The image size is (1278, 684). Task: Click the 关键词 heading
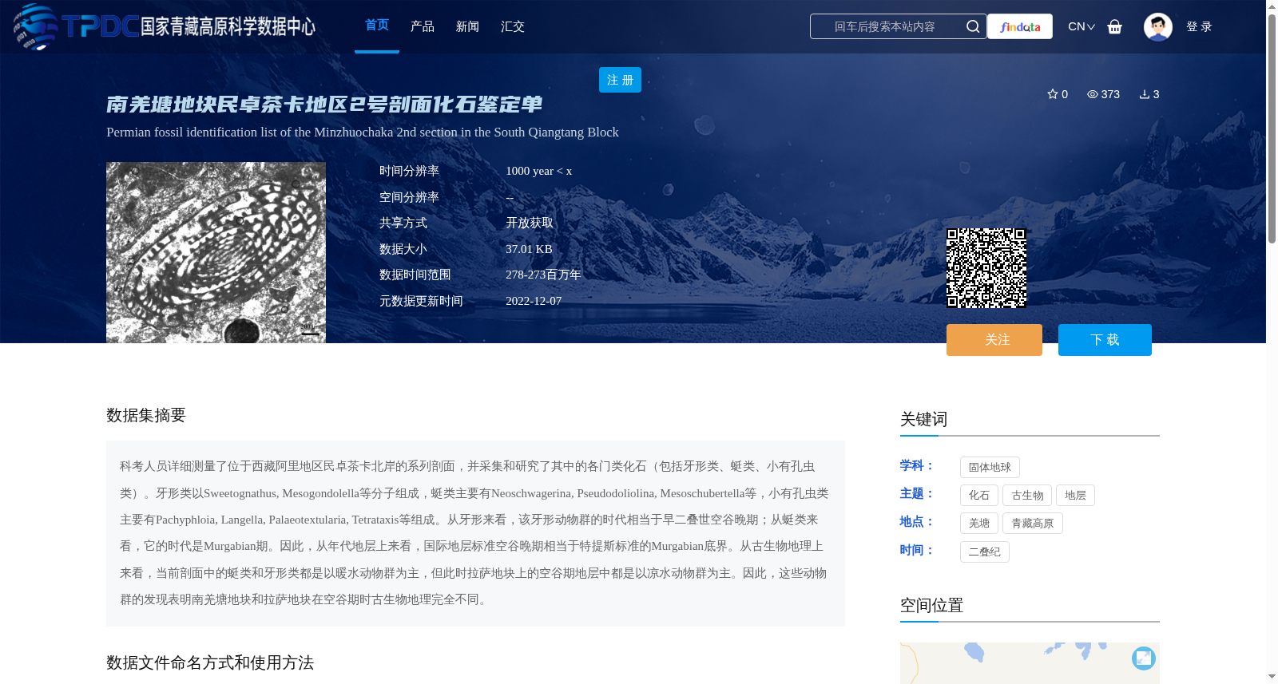923,419
